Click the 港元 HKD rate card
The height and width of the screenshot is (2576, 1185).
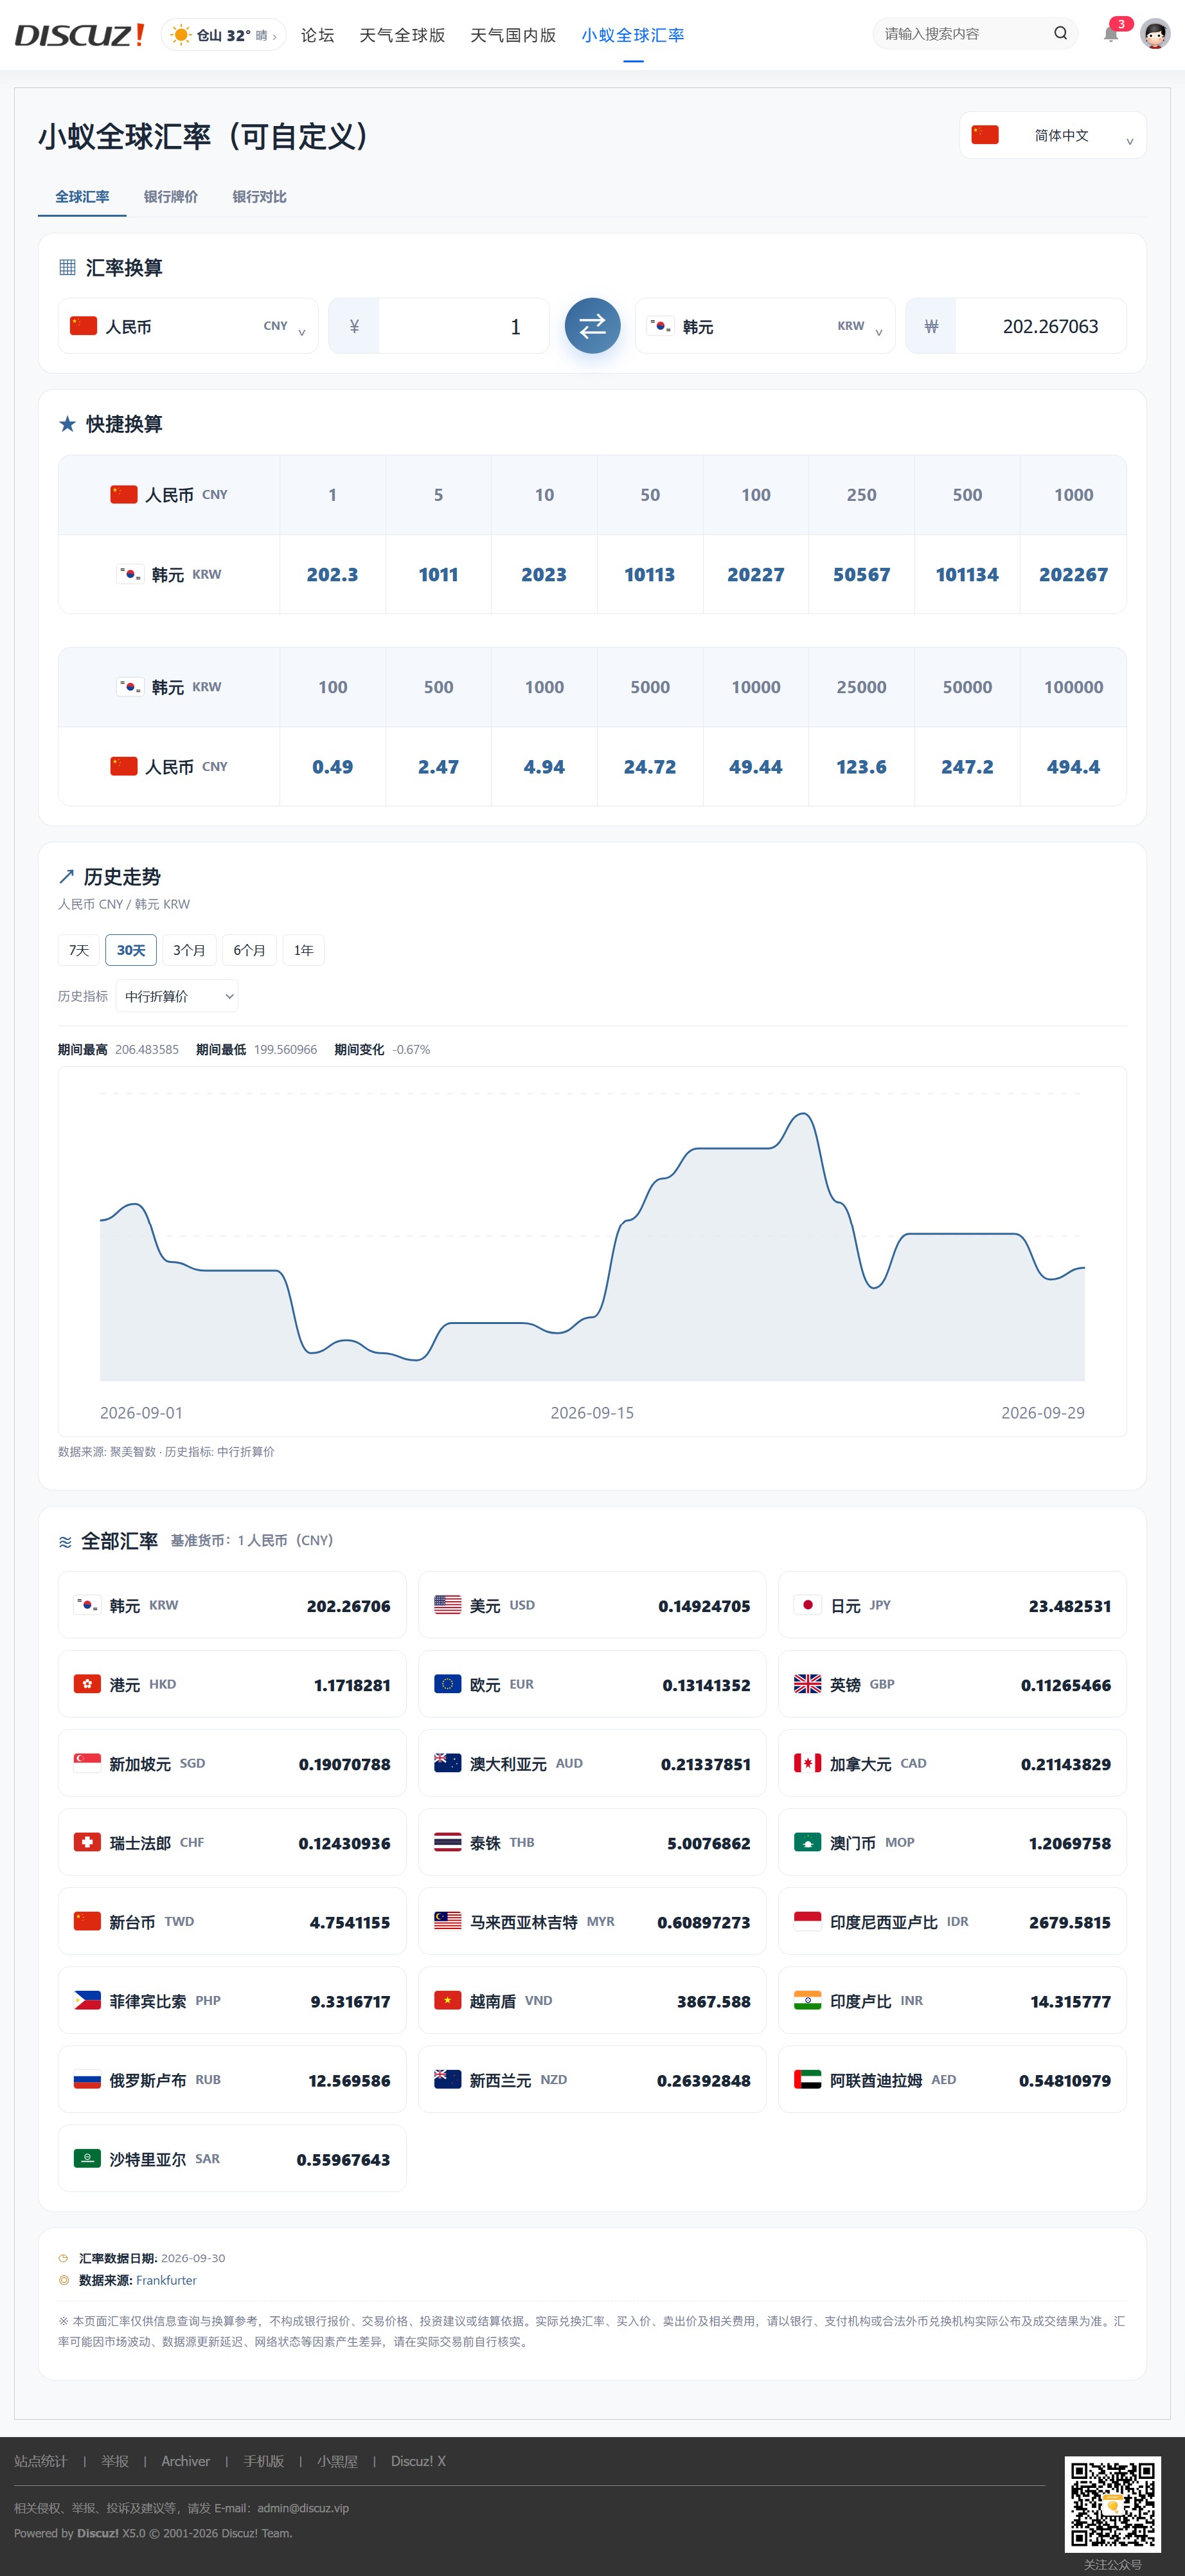point(232,1684)
